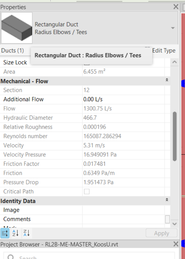Open Edit Type for the duct

164,50
